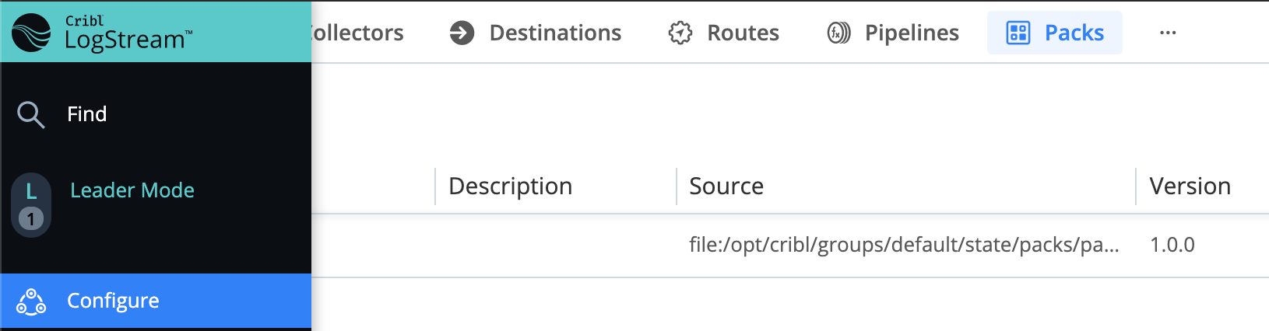1269x331 pixels.
Task: Click the Routes gear-shaped icon
Action: point(680,33)
